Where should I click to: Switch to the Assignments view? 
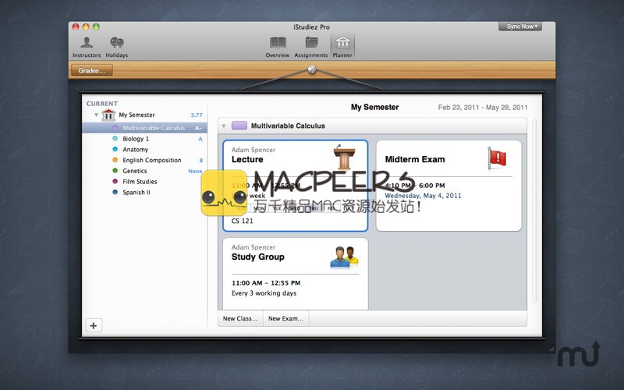point(310,47)
